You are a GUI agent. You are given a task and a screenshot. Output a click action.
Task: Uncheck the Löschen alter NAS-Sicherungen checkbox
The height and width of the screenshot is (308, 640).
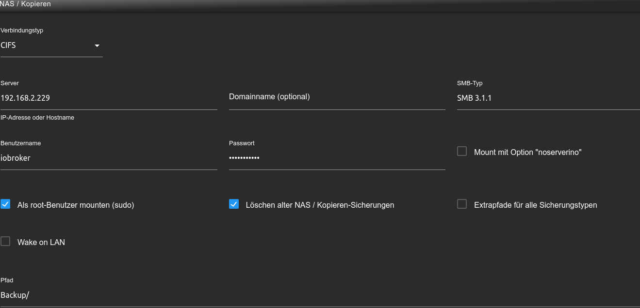(234, 204)
